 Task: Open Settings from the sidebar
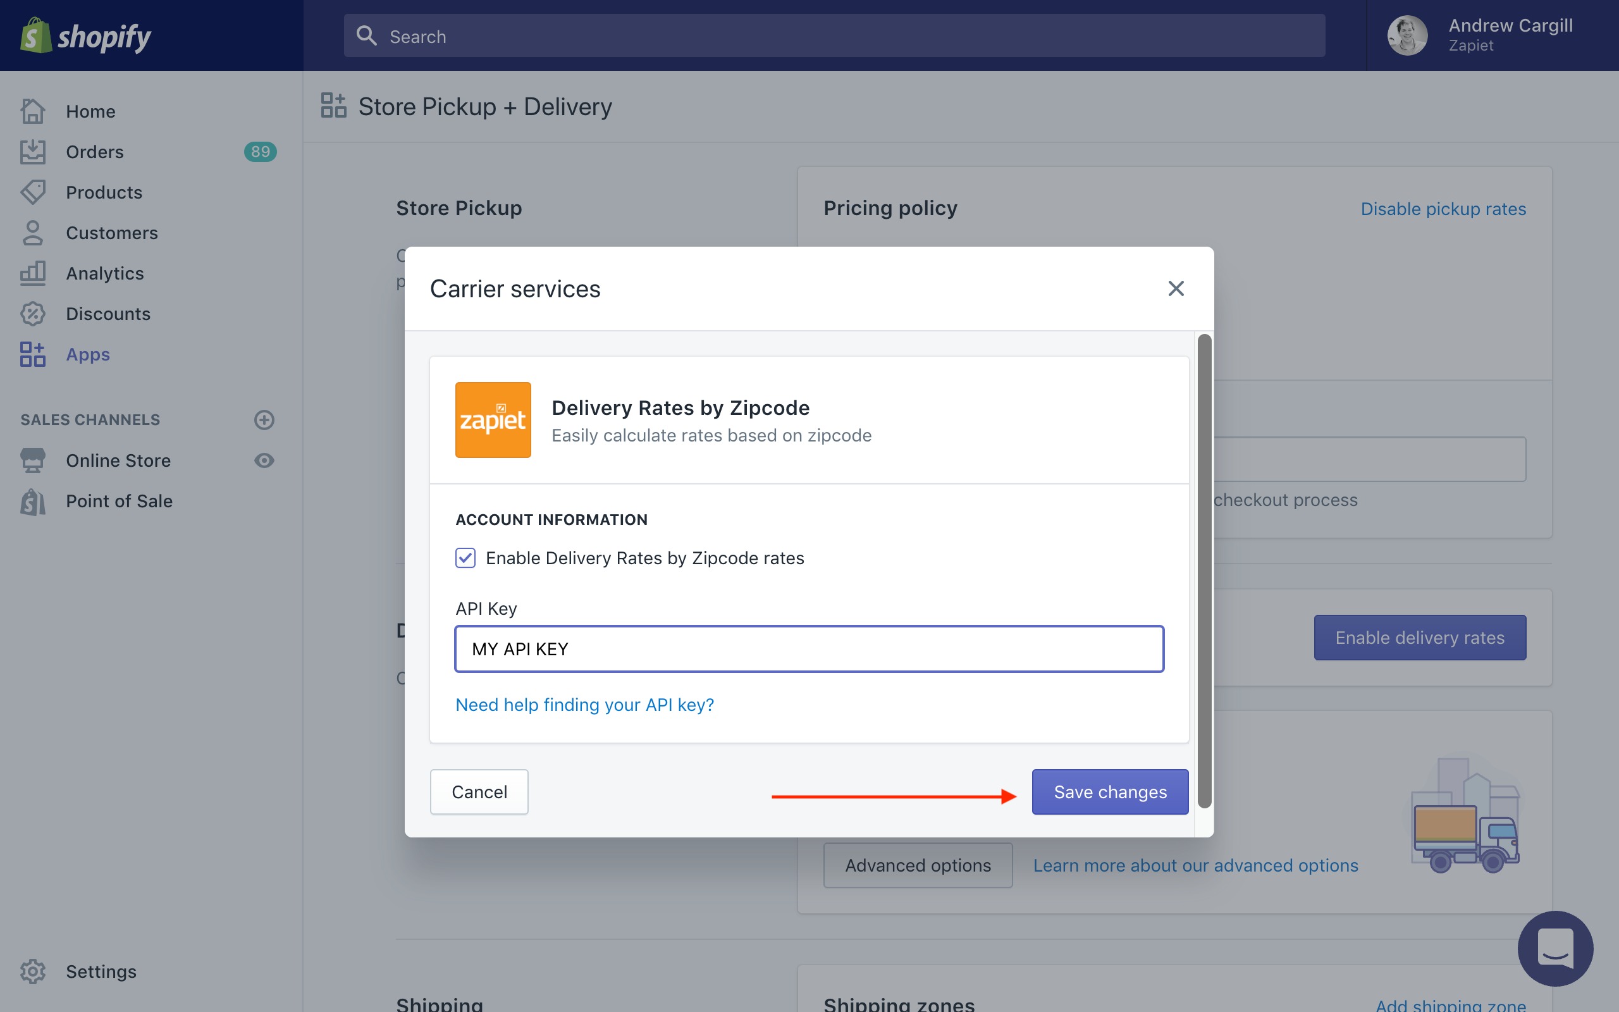pos(101,971)
